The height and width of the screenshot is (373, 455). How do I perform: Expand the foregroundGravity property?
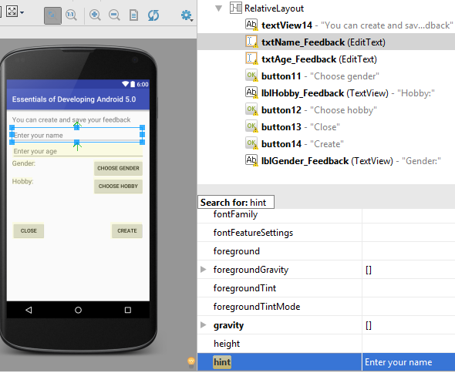(x=204, y=270)
